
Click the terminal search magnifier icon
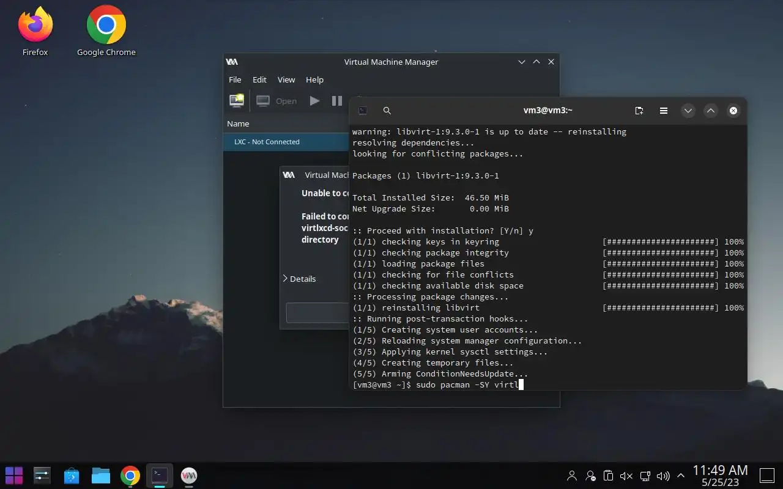point(387,111)
